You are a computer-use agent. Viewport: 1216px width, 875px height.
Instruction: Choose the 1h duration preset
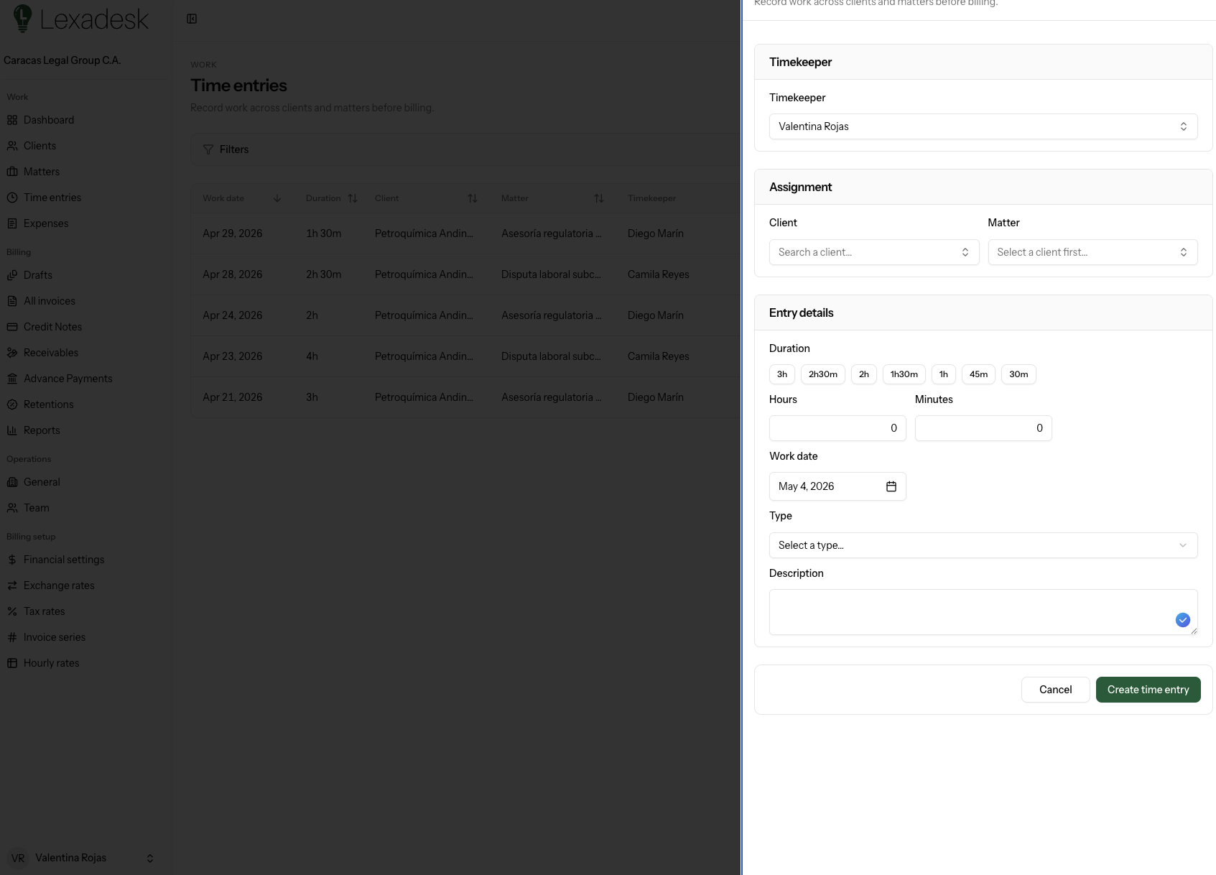(944, 374)
